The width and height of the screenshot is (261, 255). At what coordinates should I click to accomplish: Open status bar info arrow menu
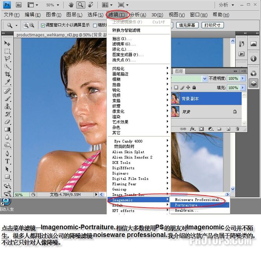pyautogui.click(x=96, y=194)
